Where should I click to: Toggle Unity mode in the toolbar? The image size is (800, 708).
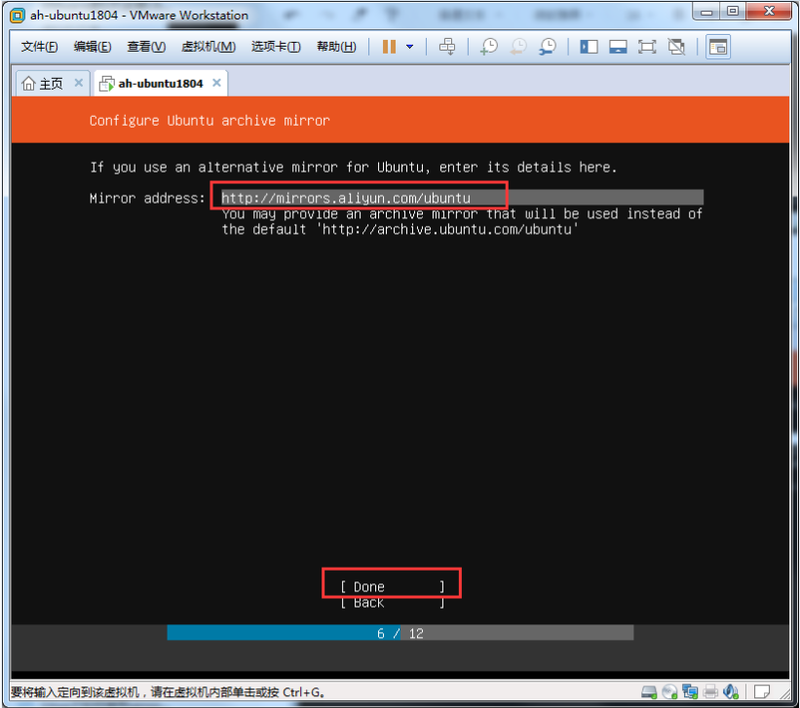676,47
